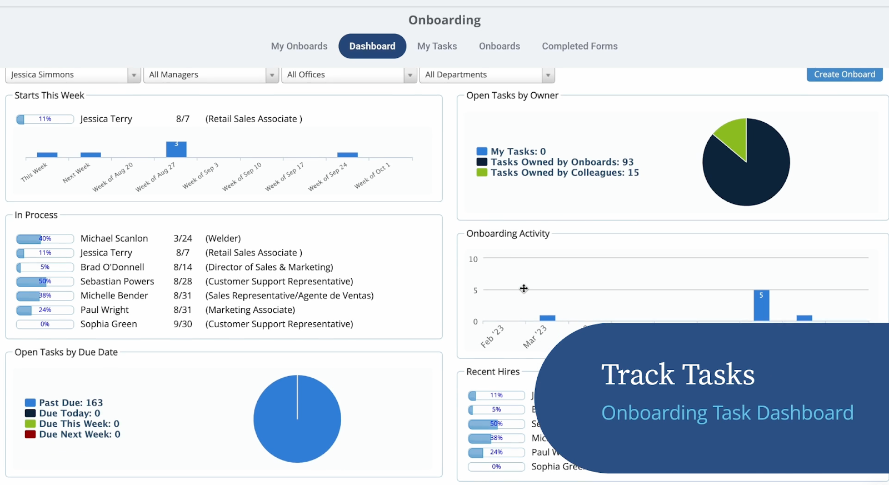
Task: Open Michael Scanlon in In Process
Action: pos(114,238)
